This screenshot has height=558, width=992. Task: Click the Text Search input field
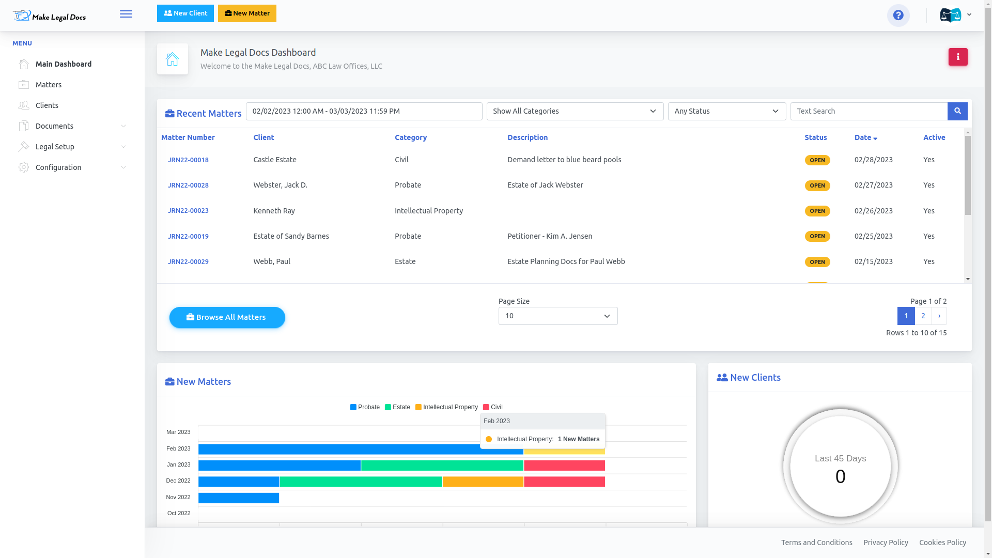click(869, 111)
